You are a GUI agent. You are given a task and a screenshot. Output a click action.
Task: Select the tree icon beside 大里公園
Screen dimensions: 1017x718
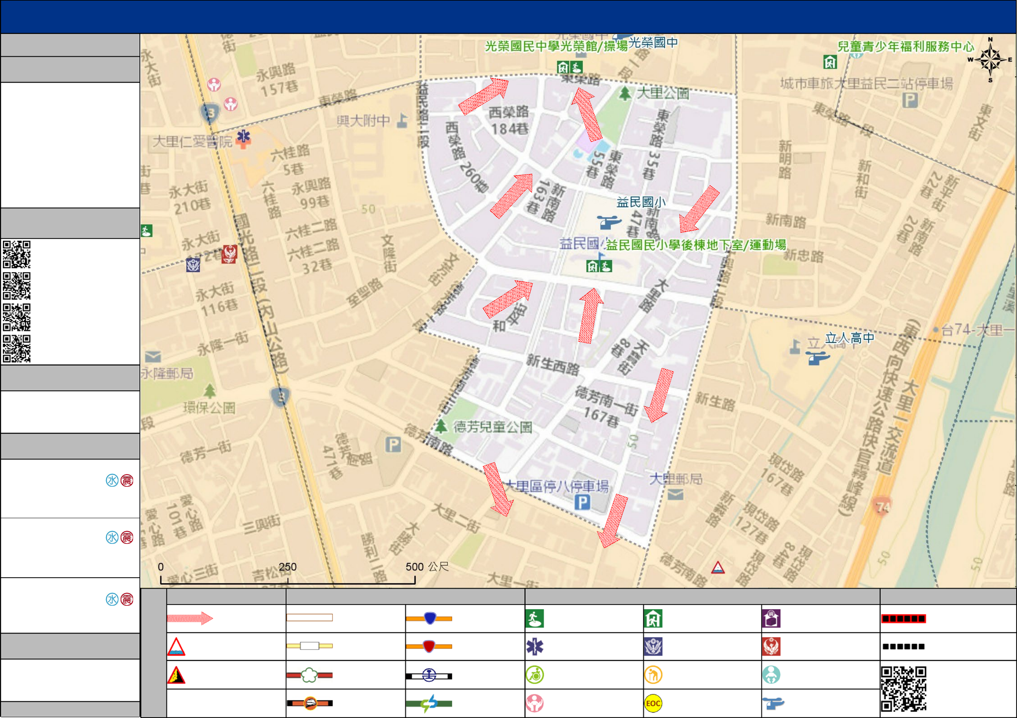625,93
